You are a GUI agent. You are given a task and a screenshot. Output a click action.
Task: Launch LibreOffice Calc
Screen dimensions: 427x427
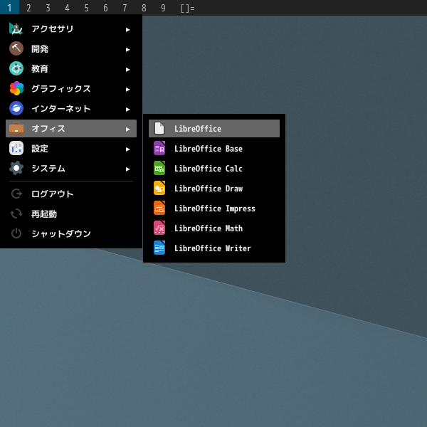coord(214,168)
